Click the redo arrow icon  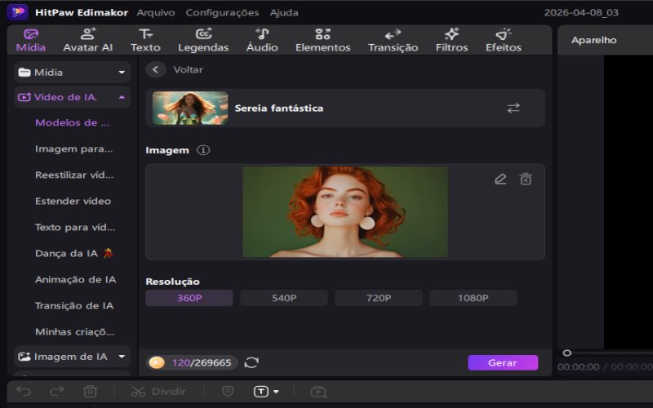(x=56, y=392)
